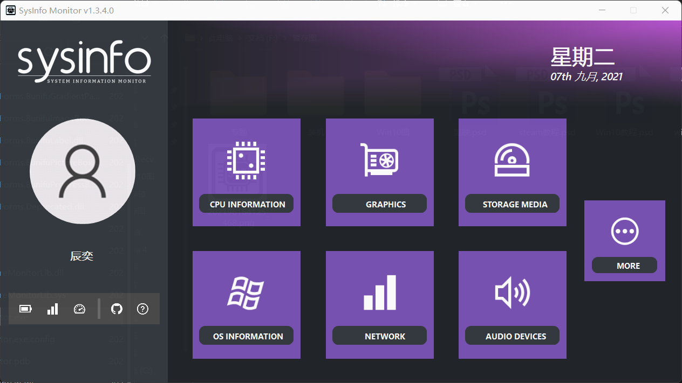Open the help question mark icon

142,309
